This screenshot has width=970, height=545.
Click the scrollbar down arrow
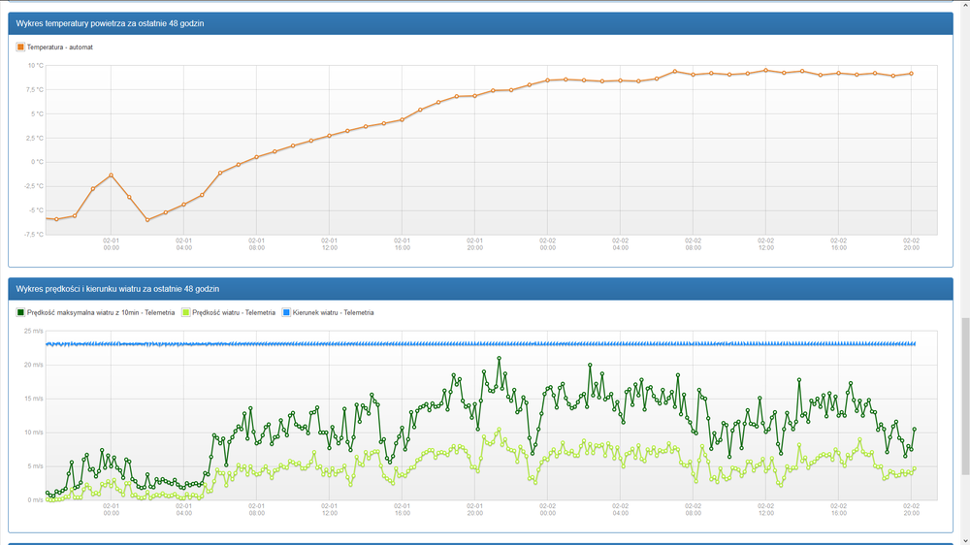click(965, 541)
